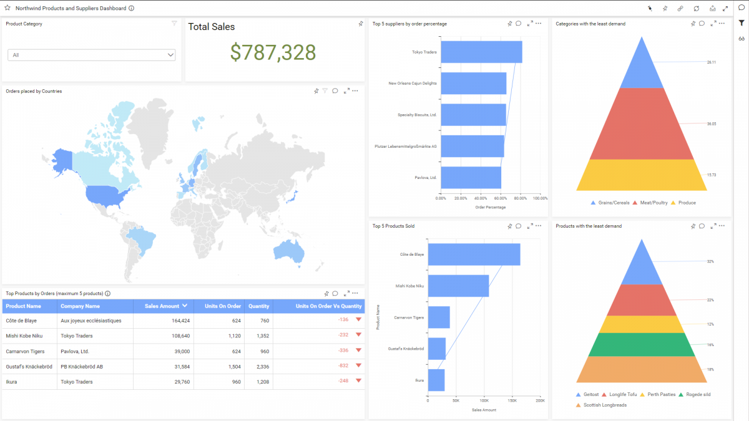749x421 pixels.
Task: Open comments on Top 5 Products Sold widget
Action: pyautogui.click(x=518, y=226)
